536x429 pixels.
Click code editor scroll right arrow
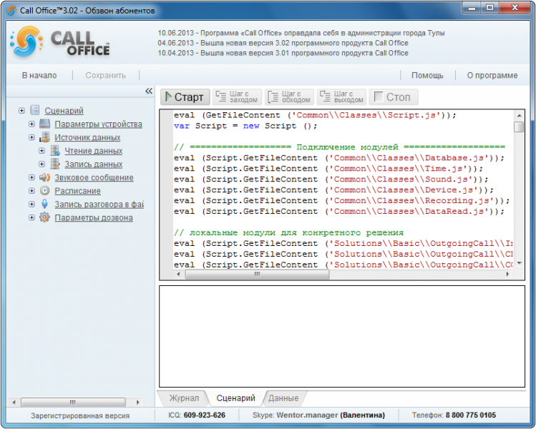507,274
